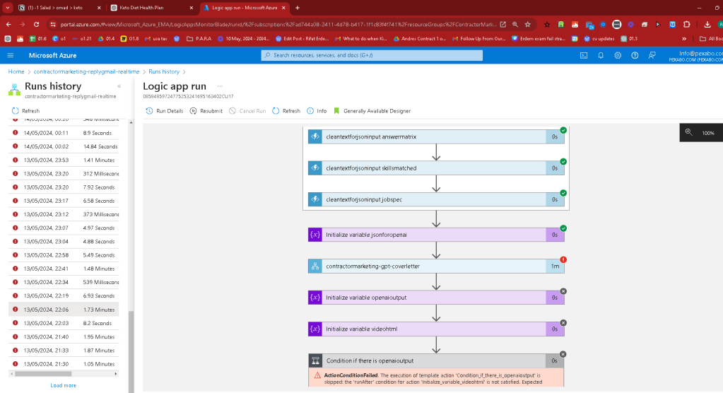Image resolution: width=723 pixels, height=393 pixels.
Task: Click the function icon on the answermatrix action
Action: point(315,136)
